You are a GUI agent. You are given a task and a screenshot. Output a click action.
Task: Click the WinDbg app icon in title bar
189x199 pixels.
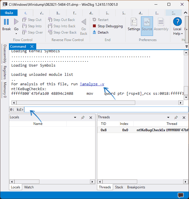click(5, 4)
